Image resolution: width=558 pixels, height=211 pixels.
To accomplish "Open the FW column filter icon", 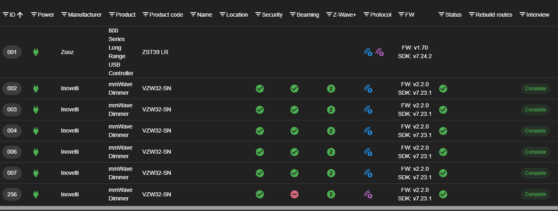I will coord(401,15).
